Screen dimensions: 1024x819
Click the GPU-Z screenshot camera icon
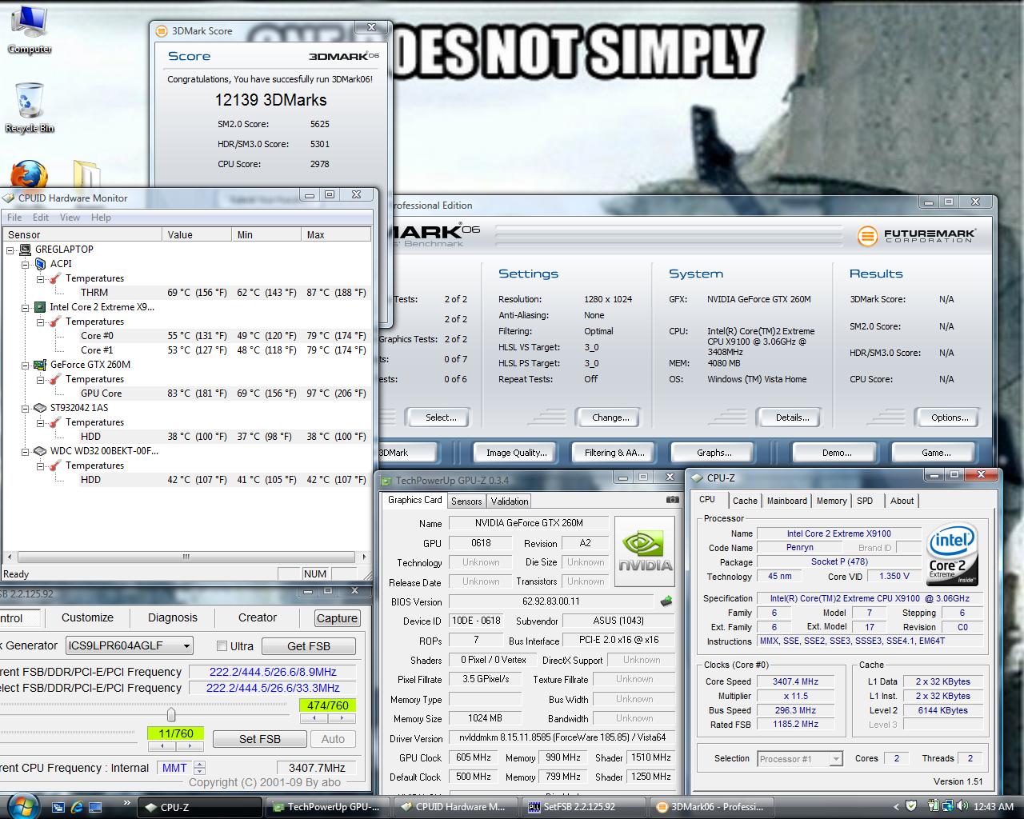(x=673, y=500)
